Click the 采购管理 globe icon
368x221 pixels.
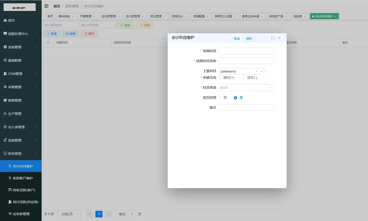pos(5,87)
